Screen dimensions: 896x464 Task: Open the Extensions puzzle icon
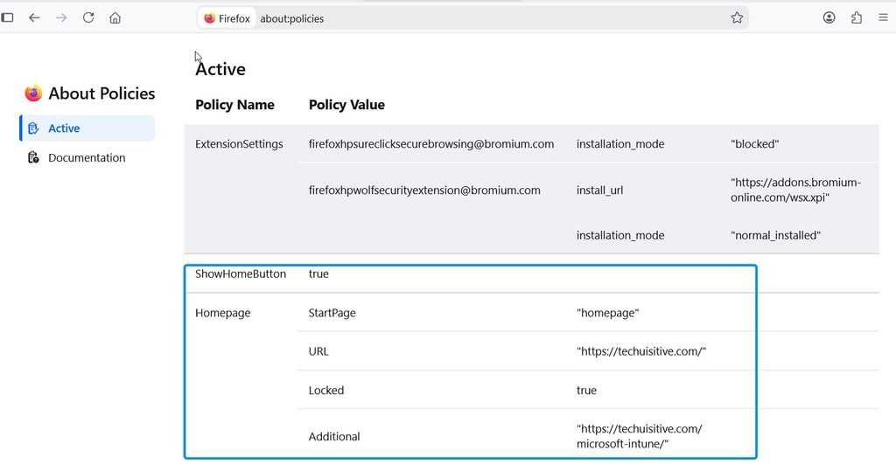click(x=856, y=17)
